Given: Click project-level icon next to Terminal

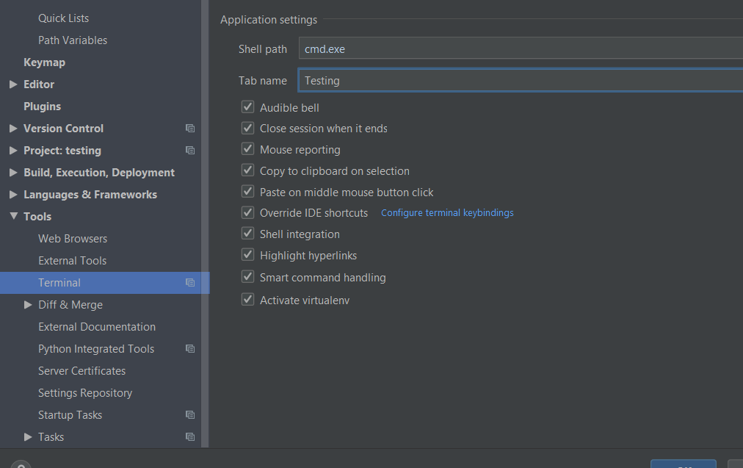Looking at the screenshot, I should point(190,283).
